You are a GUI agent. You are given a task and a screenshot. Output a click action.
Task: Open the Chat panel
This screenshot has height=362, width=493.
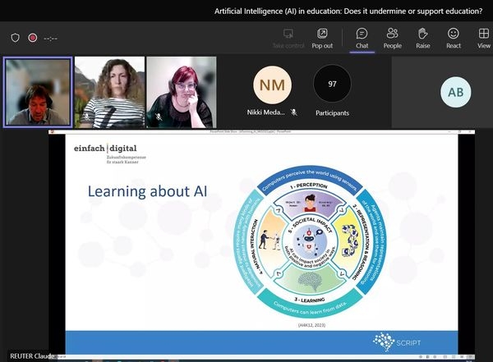362,39
